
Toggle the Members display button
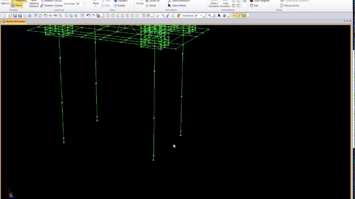click(x=19, y=1)
